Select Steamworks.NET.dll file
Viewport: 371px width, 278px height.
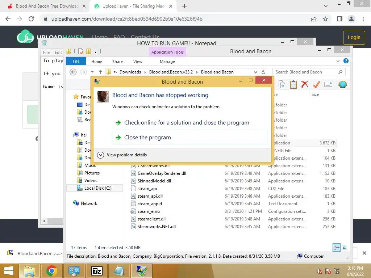(x=157, y=227)
